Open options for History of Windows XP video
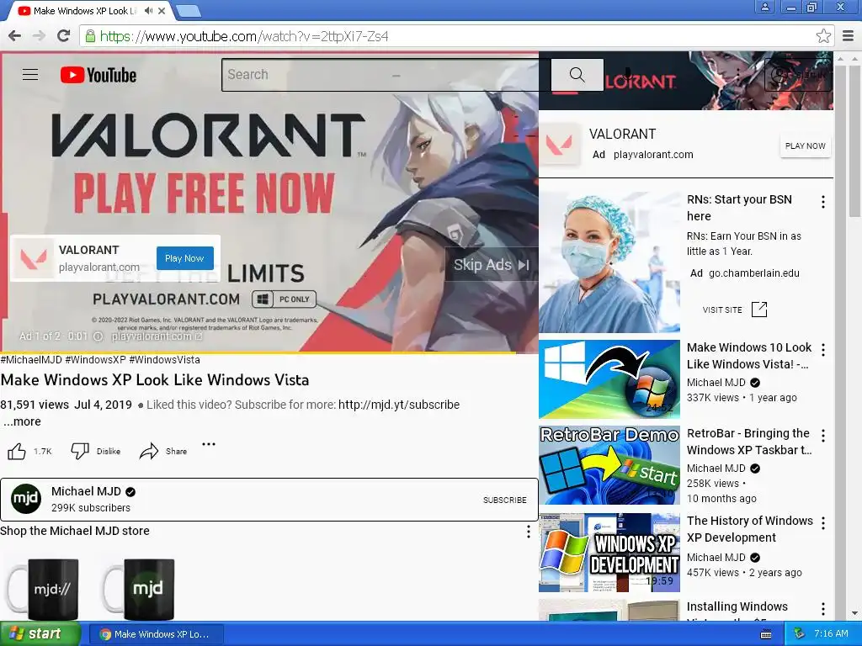Screen dimensions: 862x646 [823, 523]
